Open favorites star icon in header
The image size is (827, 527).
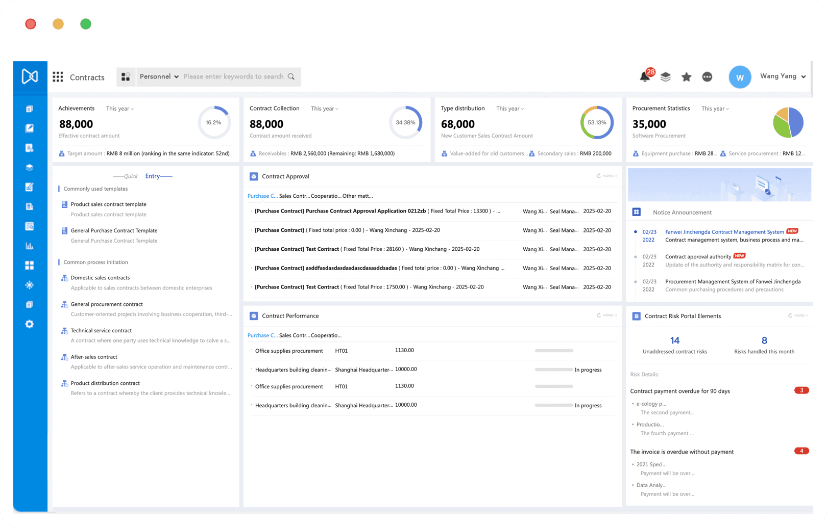pos(687,77)
